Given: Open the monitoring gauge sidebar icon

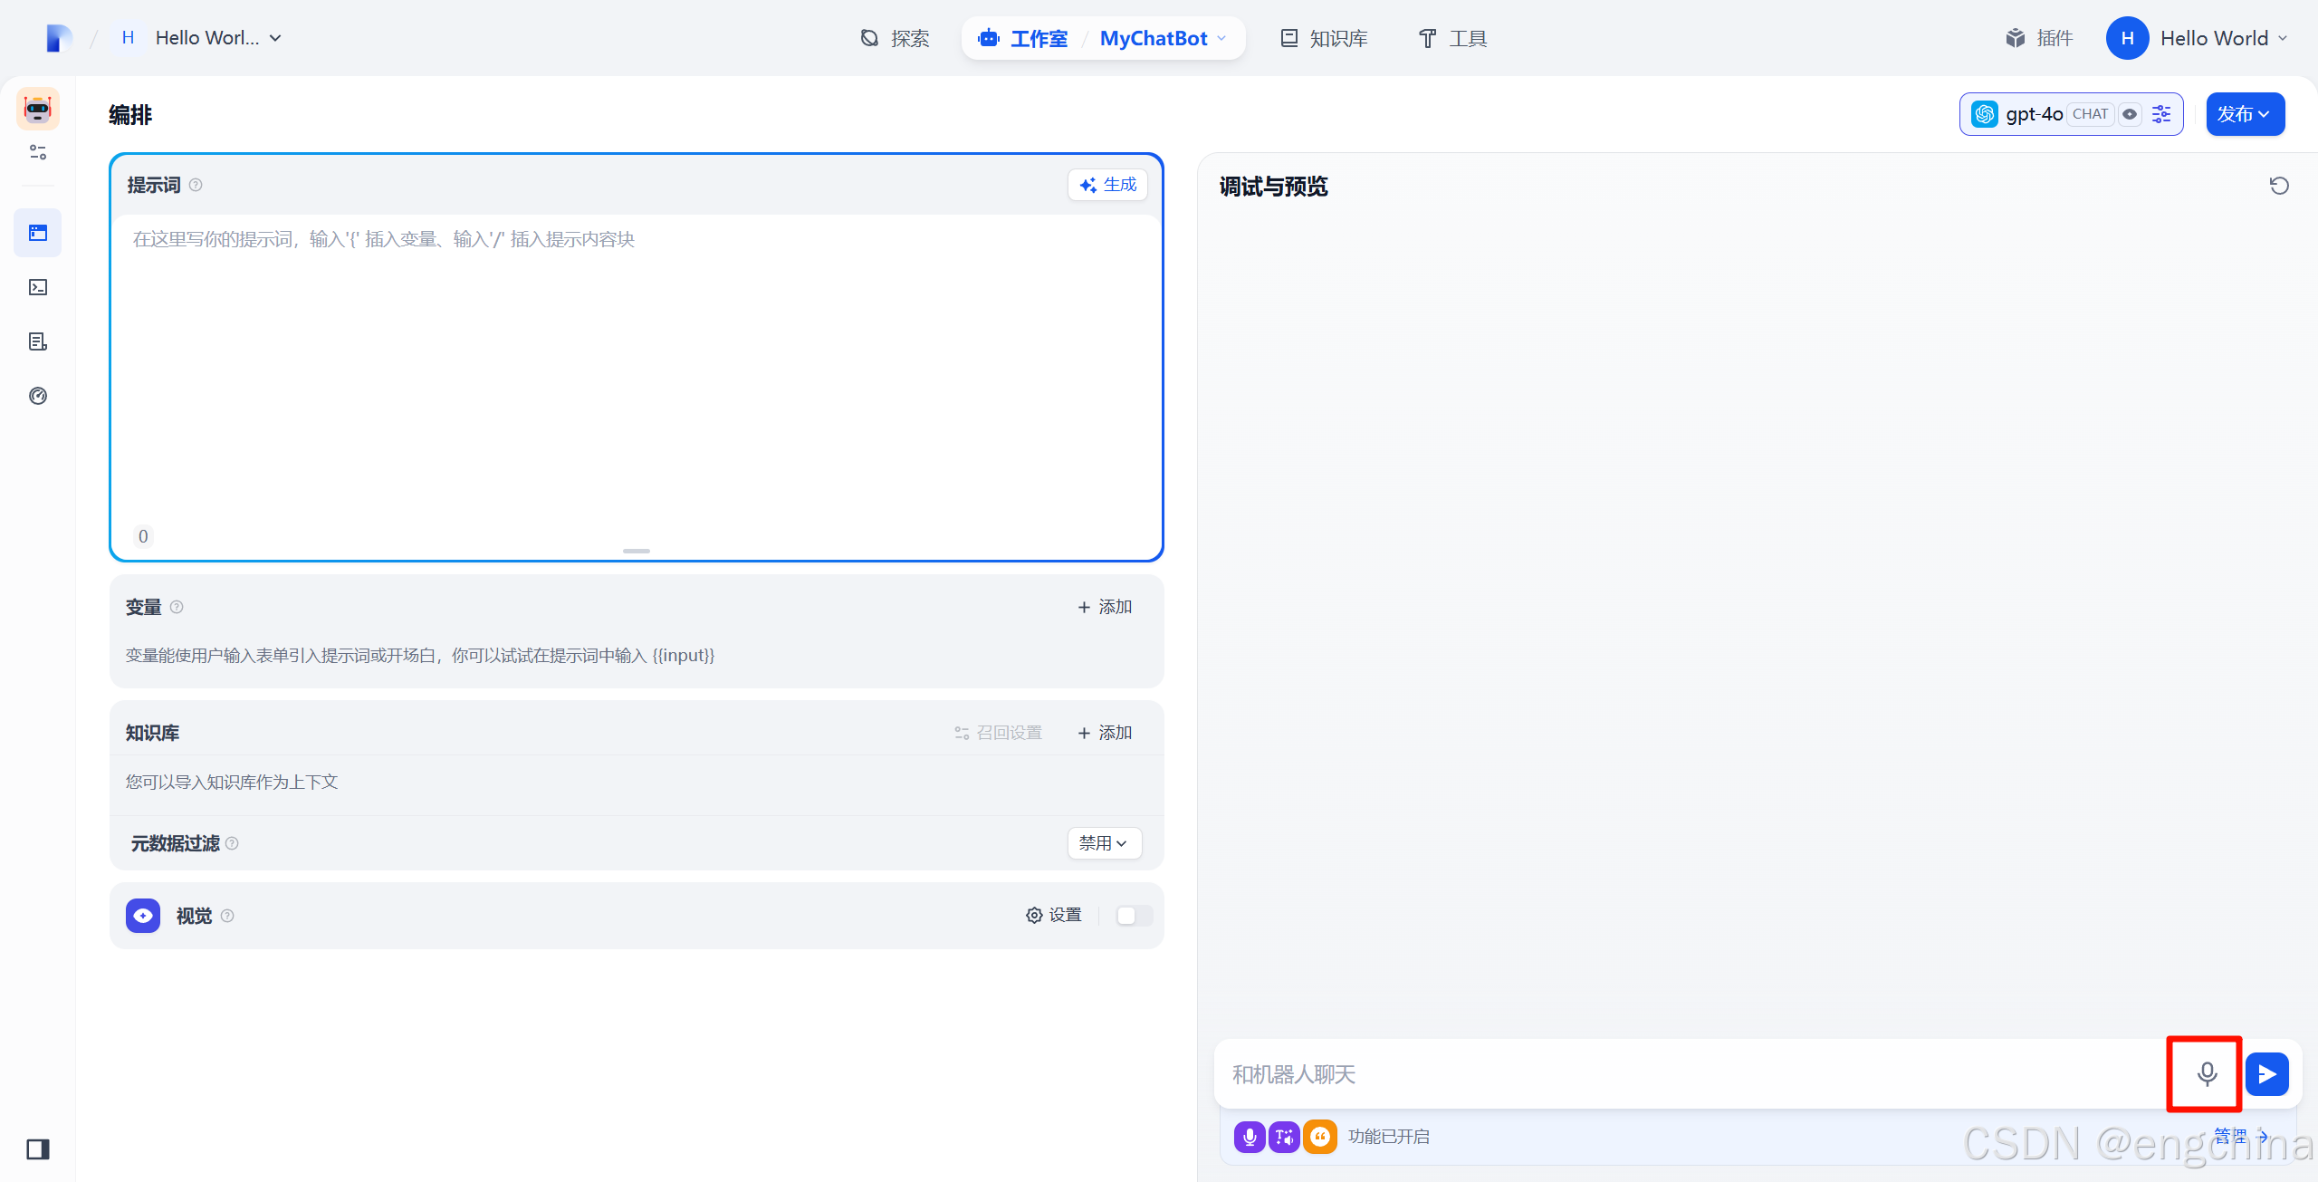Looking at the screenshot, I should pos(38,396).
